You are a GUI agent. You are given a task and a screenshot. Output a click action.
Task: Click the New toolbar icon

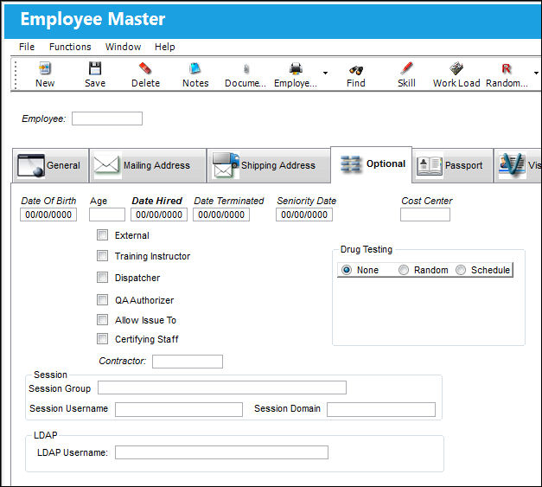click(45, 68)
